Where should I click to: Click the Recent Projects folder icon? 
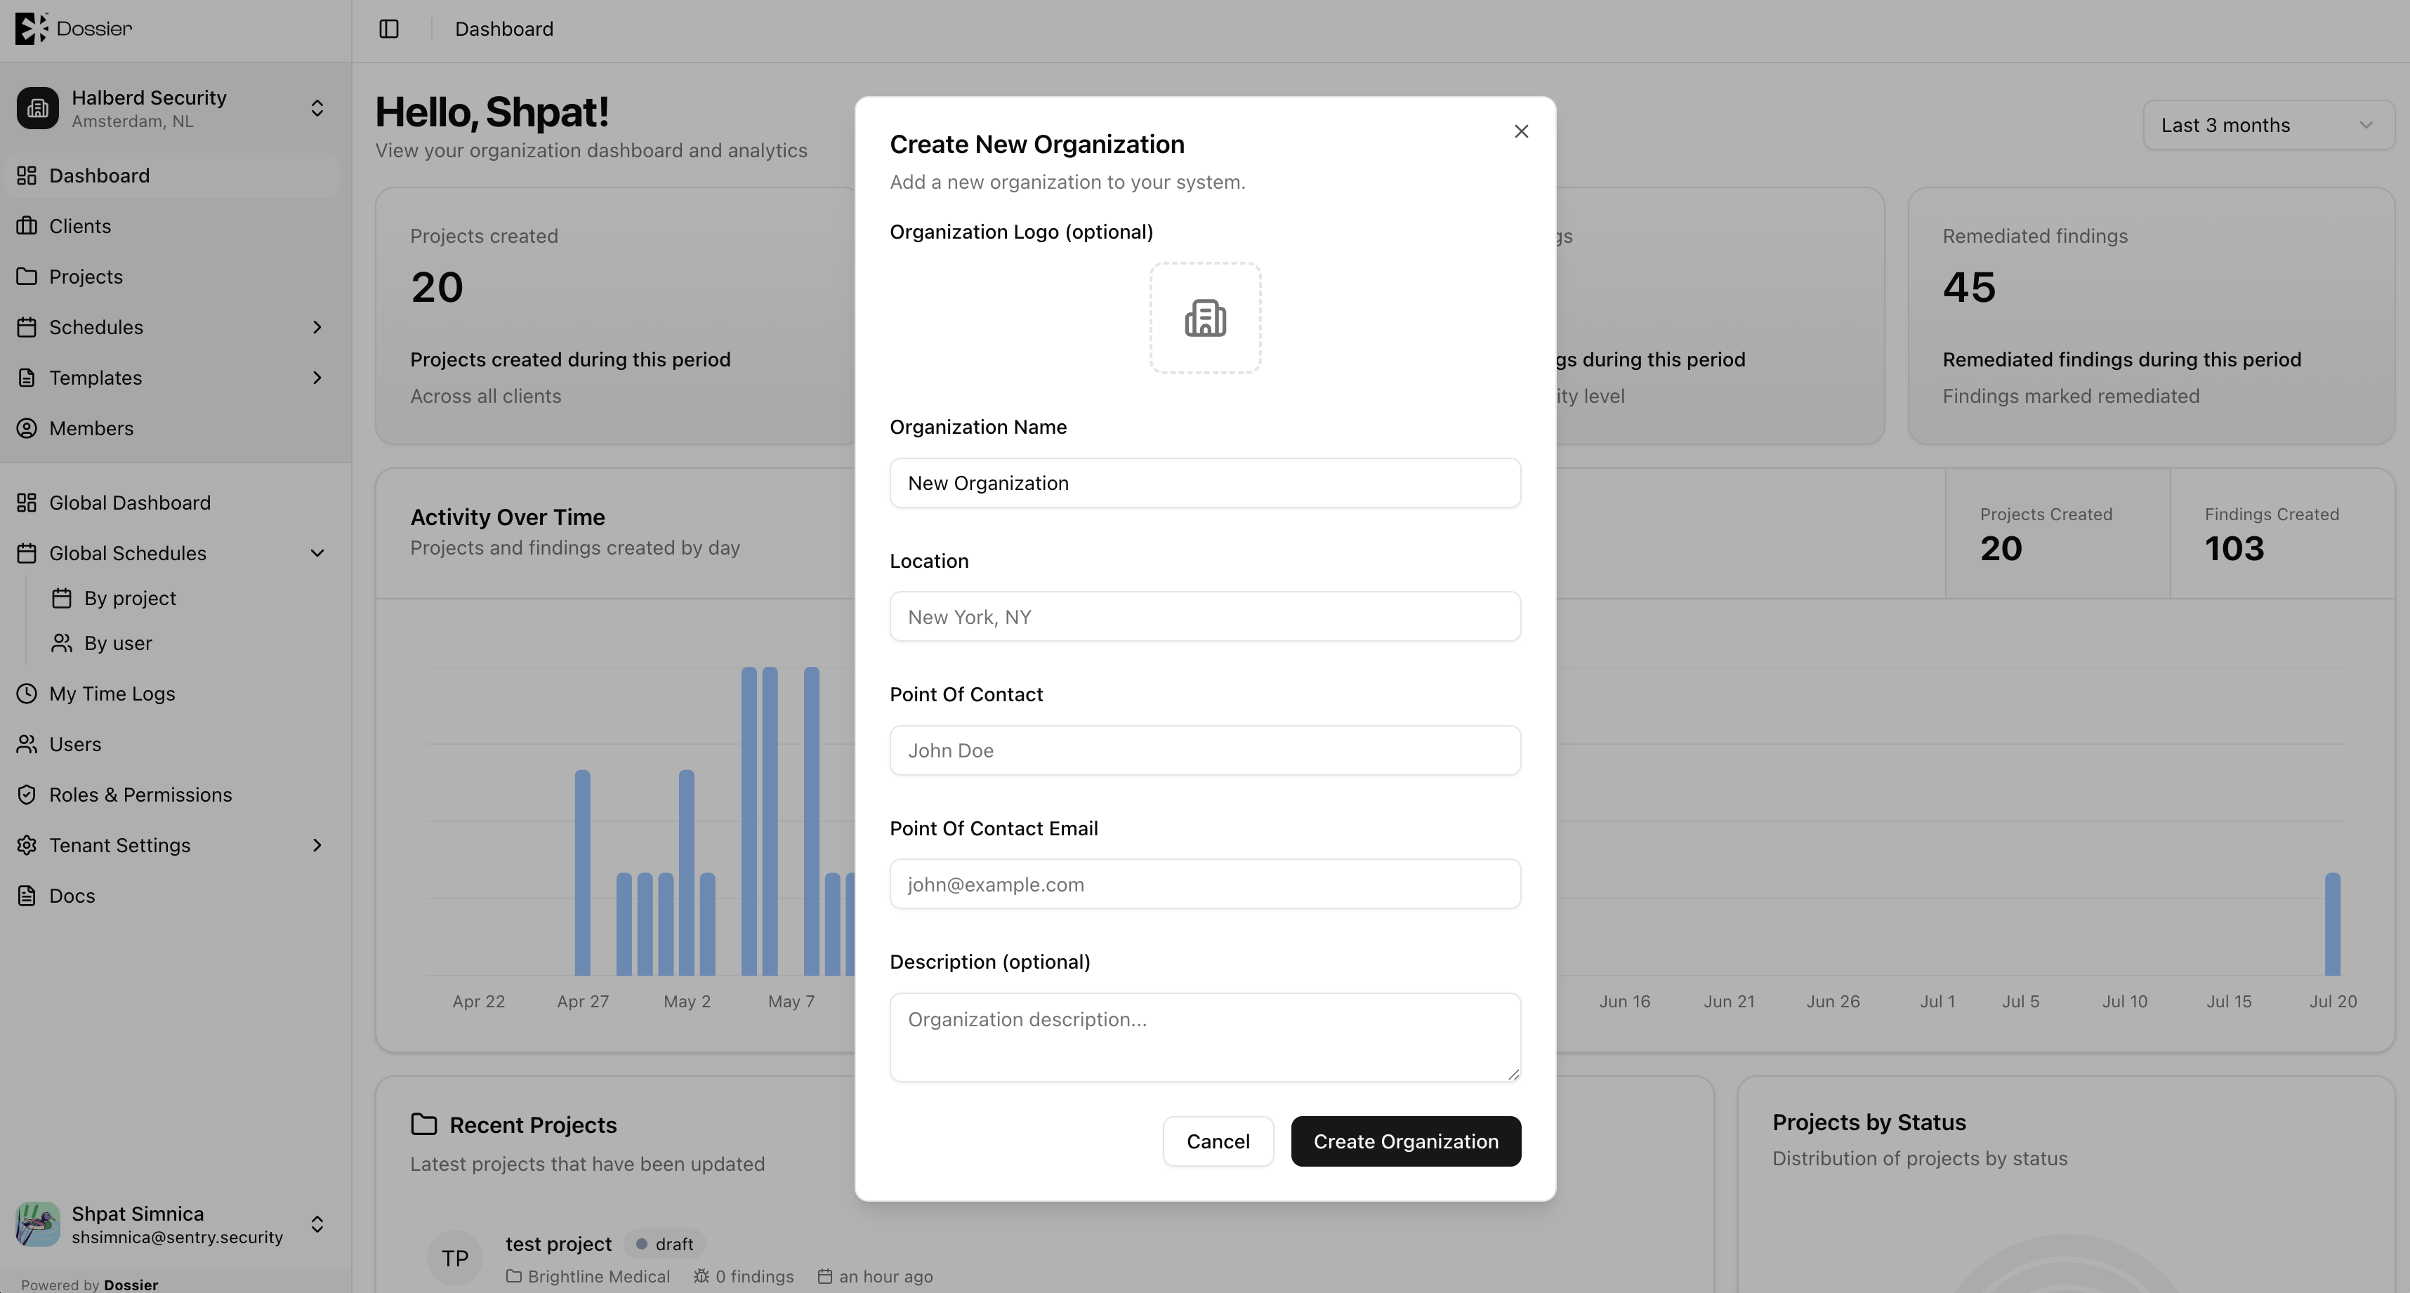click(x=424, y=1124)
